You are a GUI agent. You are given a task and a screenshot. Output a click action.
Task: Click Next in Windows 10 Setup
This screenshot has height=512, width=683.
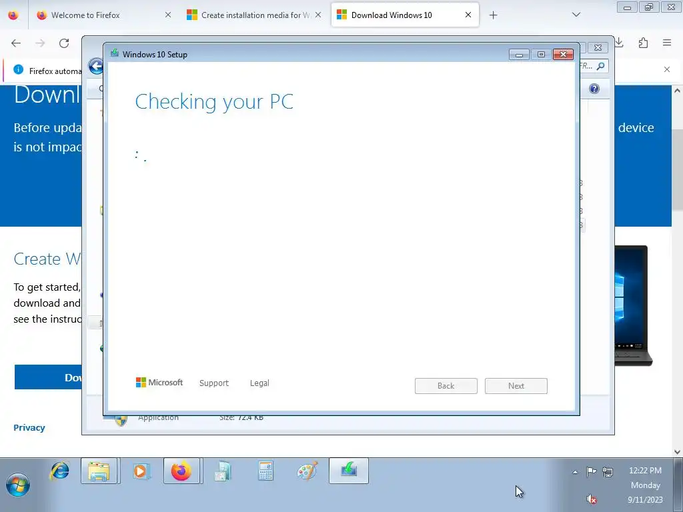pyautogui.click(x=516, y=386)
